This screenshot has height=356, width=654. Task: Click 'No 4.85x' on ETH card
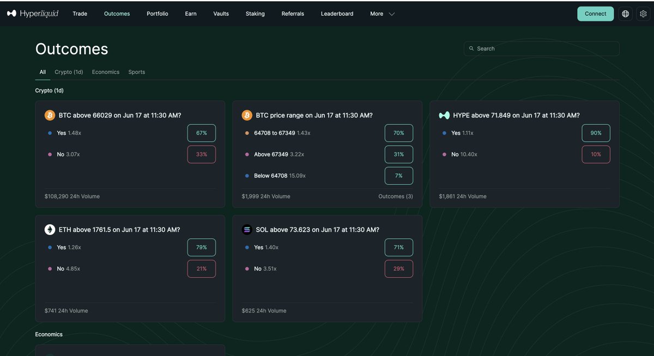pos(69,269)
